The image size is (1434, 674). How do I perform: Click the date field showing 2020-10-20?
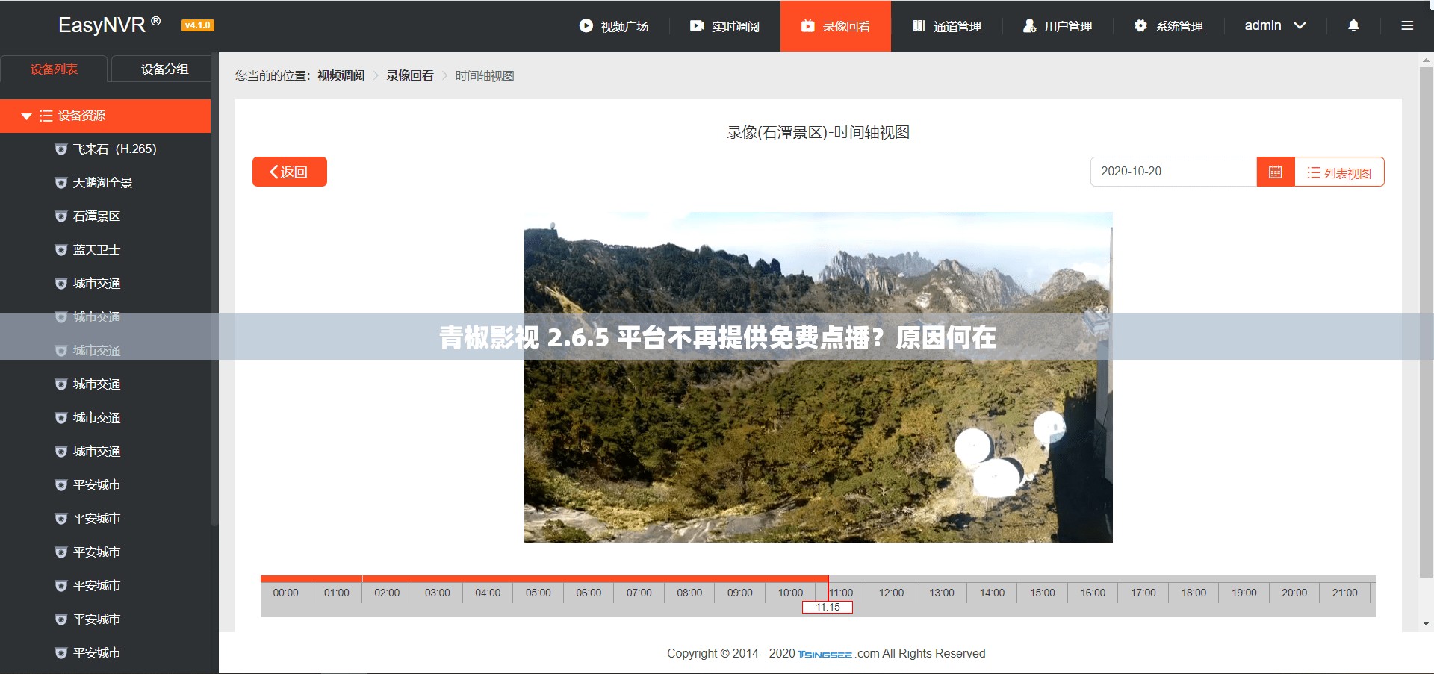[1173, 172]
